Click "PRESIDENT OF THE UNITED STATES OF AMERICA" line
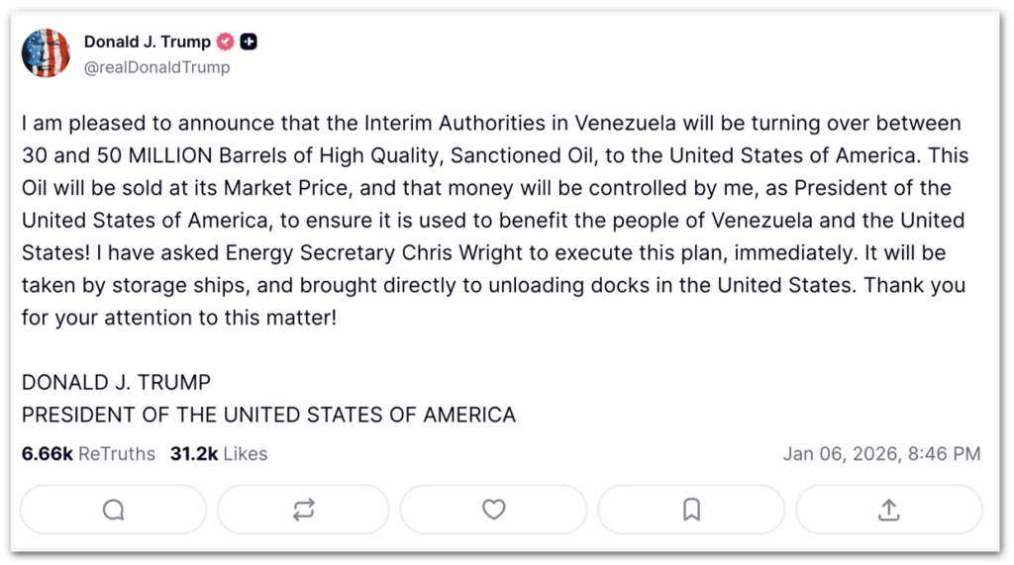Viewport: 1014px width, 565px height. pyautogui.click(x=268, y=415)
